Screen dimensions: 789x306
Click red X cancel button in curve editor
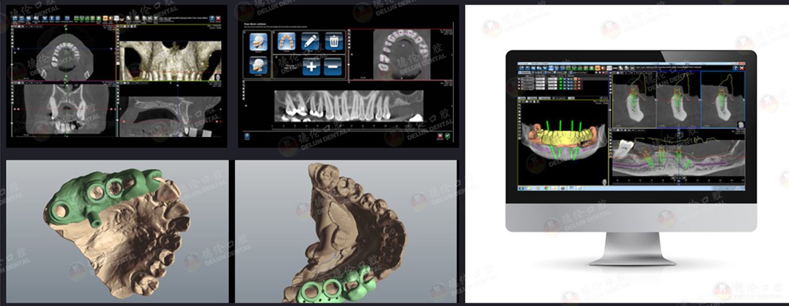tap(439, 137)
